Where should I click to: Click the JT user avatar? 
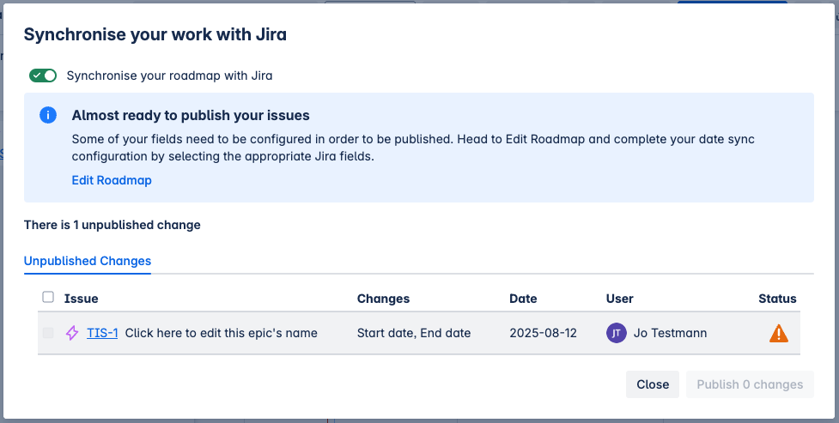click(x=617, y=333)
